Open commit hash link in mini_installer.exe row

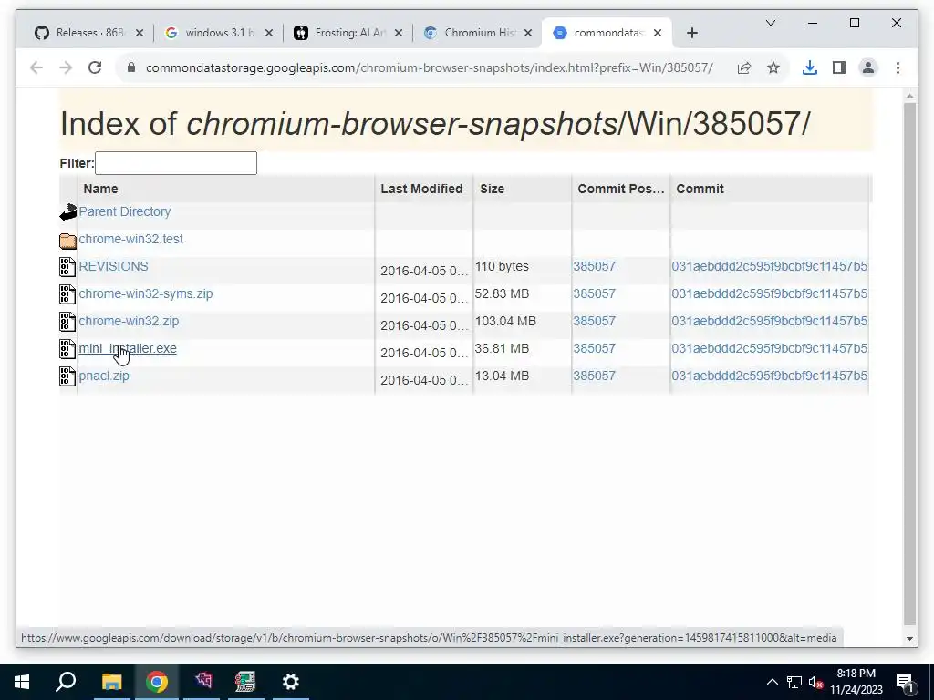click(769, 349)
